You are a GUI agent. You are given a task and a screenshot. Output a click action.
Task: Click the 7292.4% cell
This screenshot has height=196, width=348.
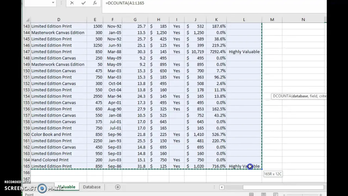click(x=216, y=52)
